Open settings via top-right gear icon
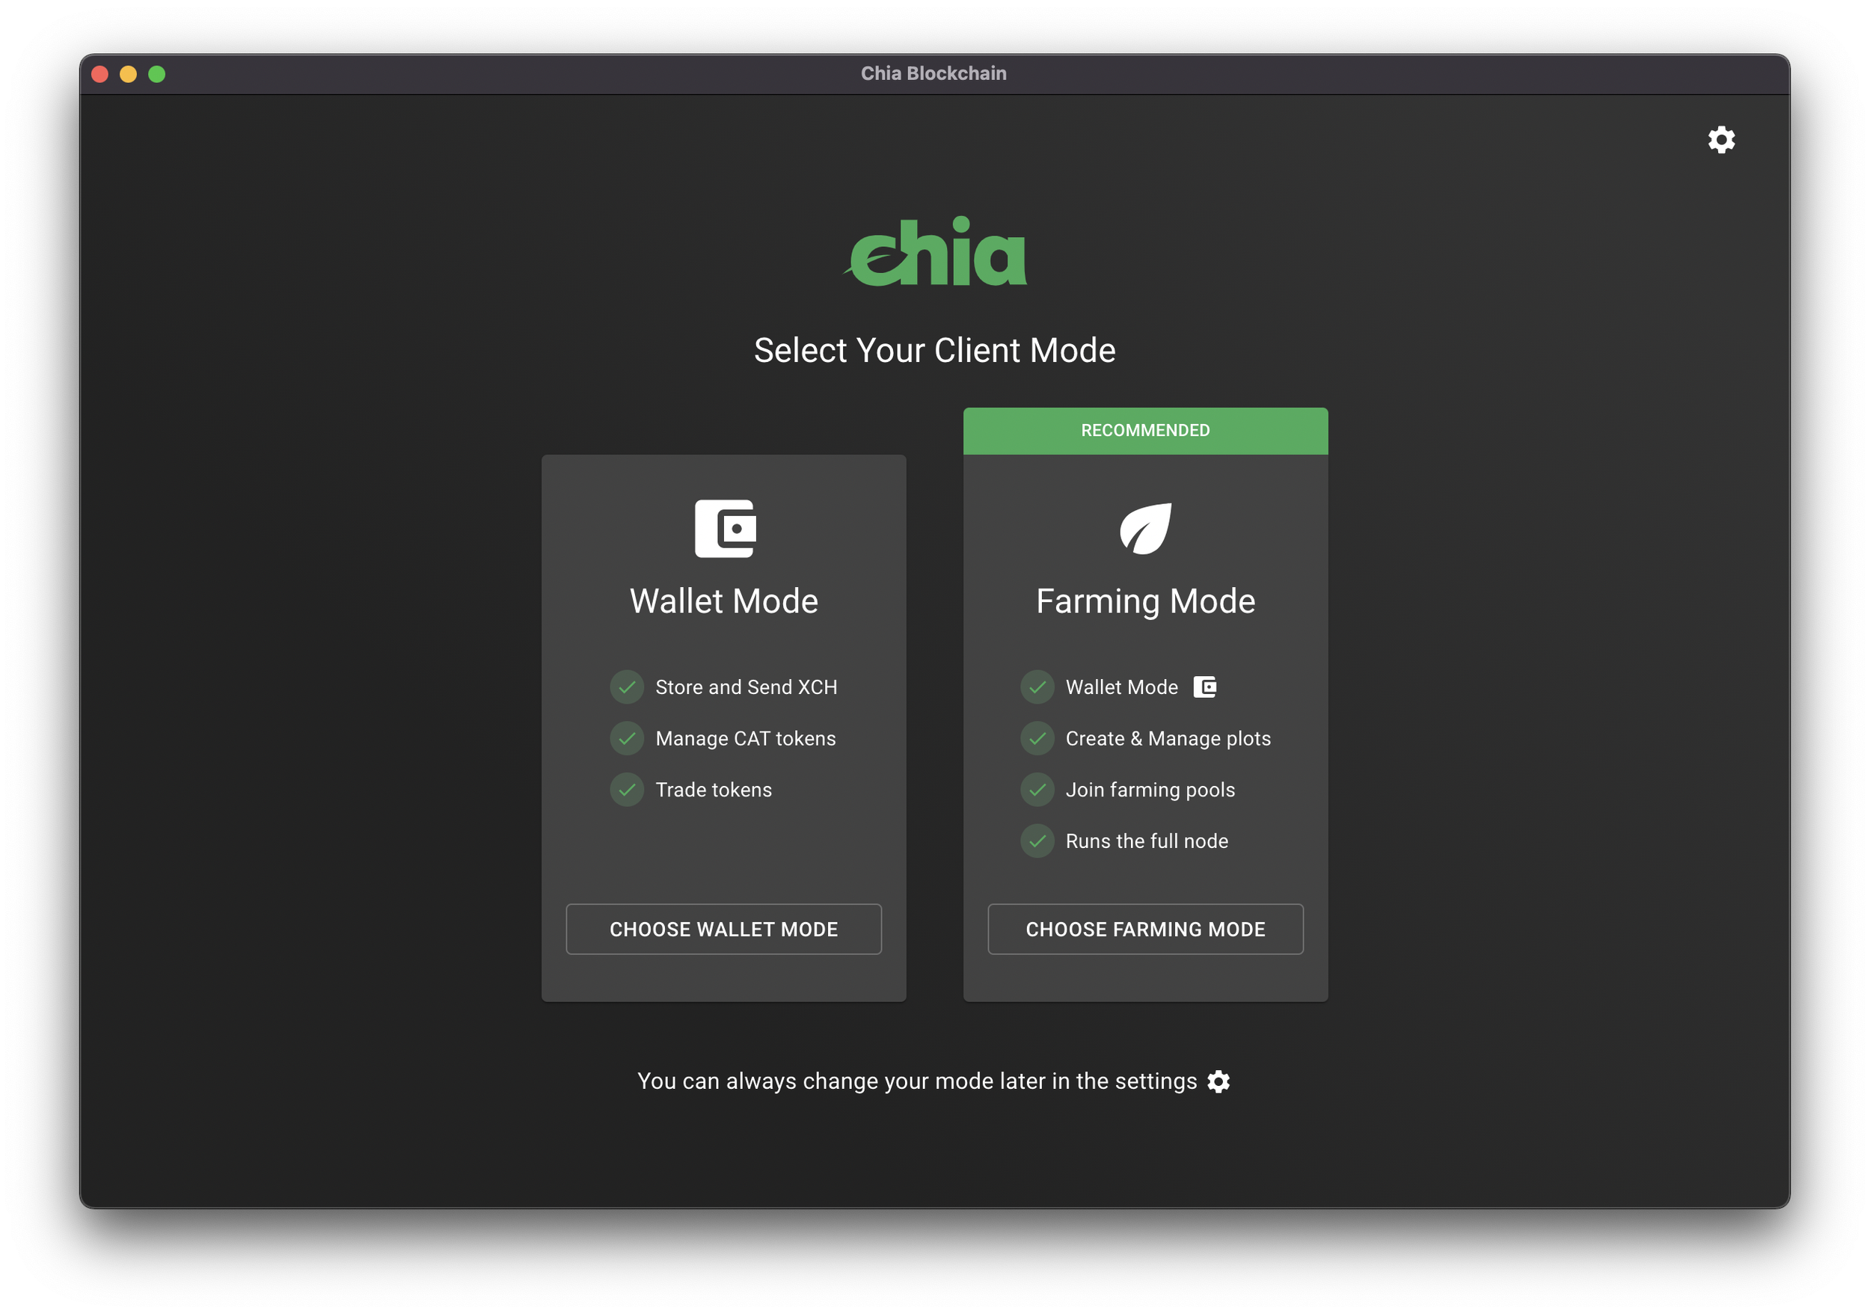 1721,140
